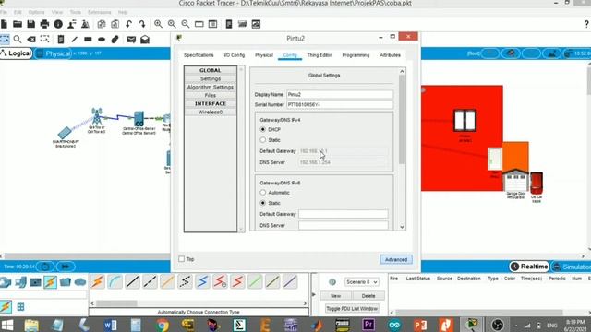Save the project using the floppy icon

click(30, 25)
